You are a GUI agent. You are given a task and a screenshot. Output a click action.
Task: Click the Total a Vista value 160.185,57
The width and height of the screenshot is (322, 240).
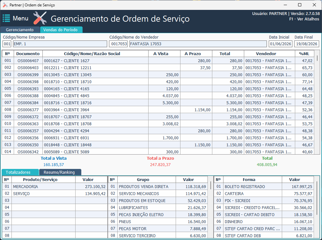pyautogui.click(x=54, y=165)
